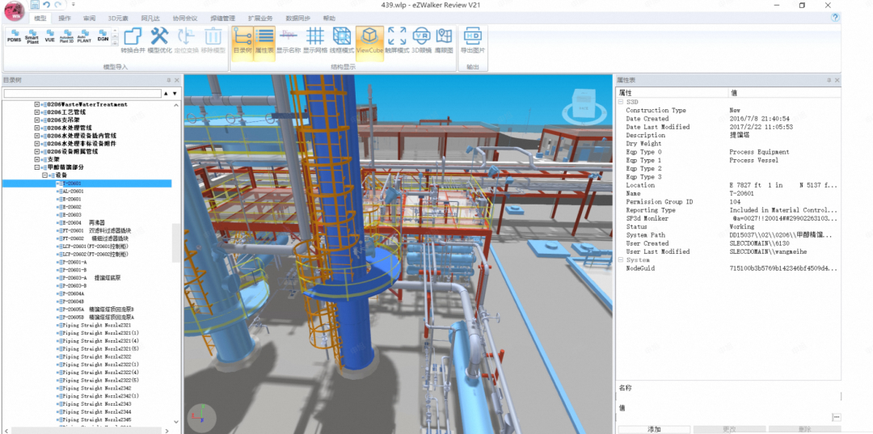Click the save icon in title bar
The width and height of the screenshot is (873, 434).
(x=35, y=5)
